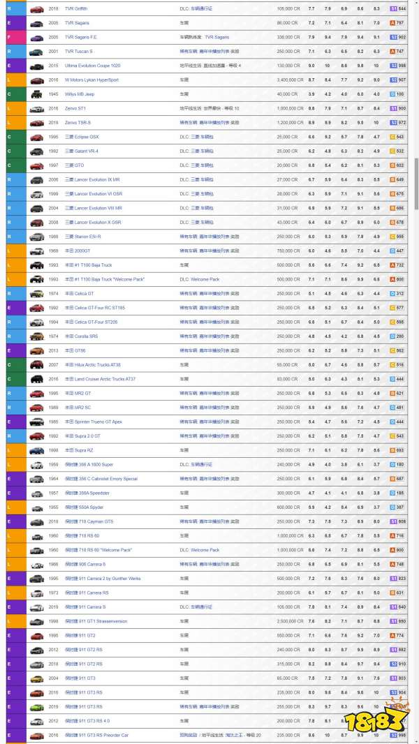The height and width of the screenshot is (744, 419).
Task: Select the S2 972 class badge
Action: 397,123
